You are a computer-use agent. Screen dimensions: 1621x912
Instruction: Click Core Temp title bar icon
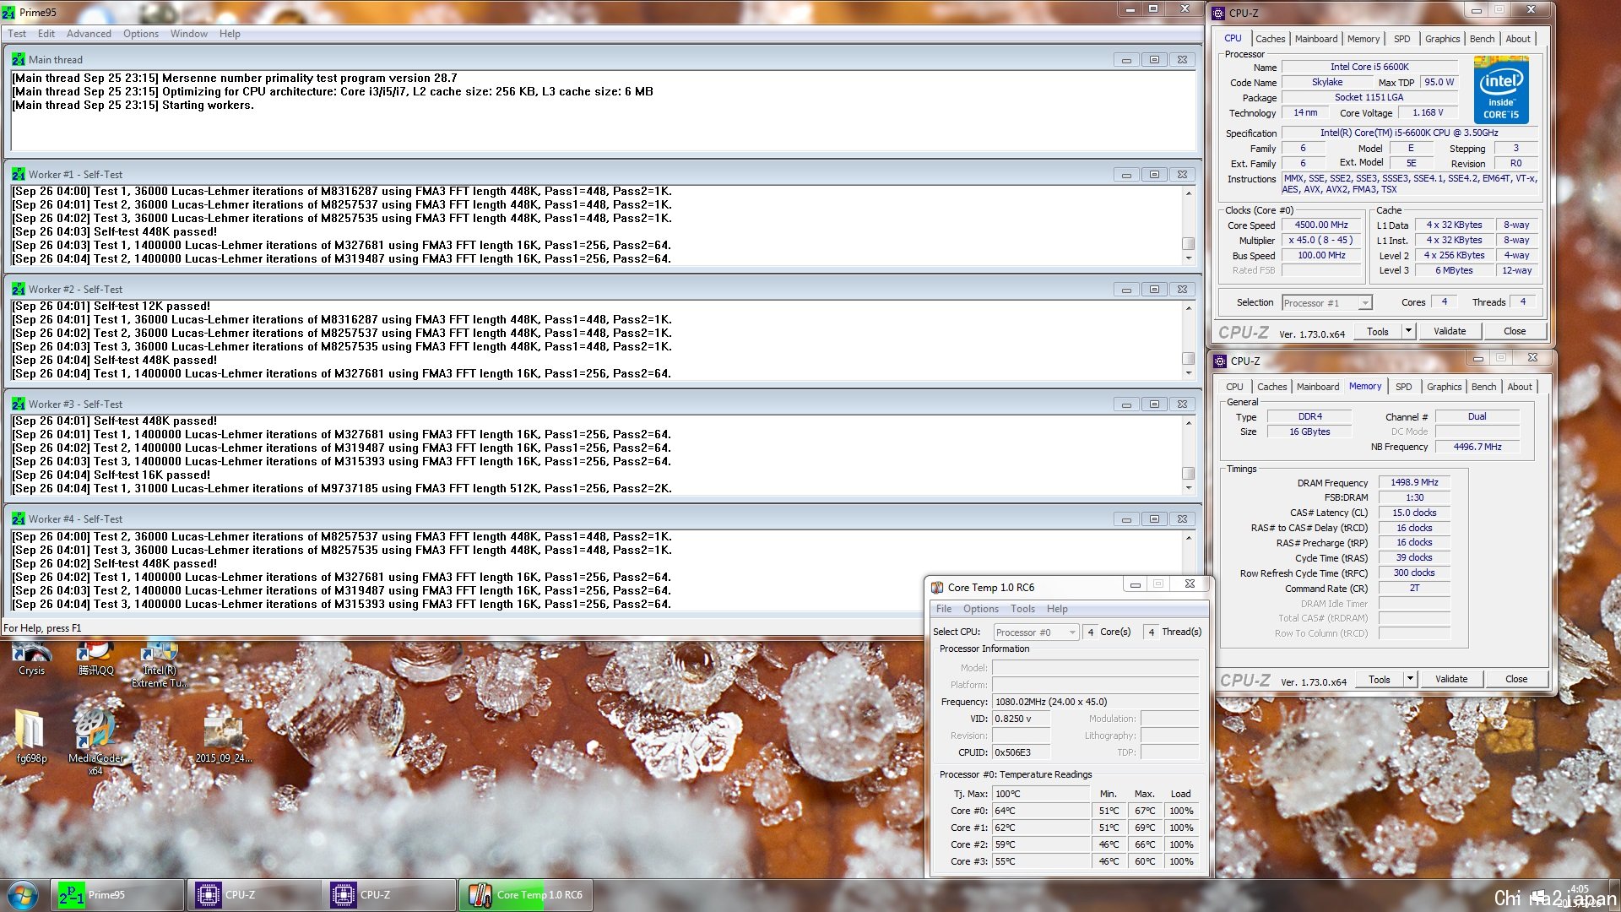[x=937, y=588]
